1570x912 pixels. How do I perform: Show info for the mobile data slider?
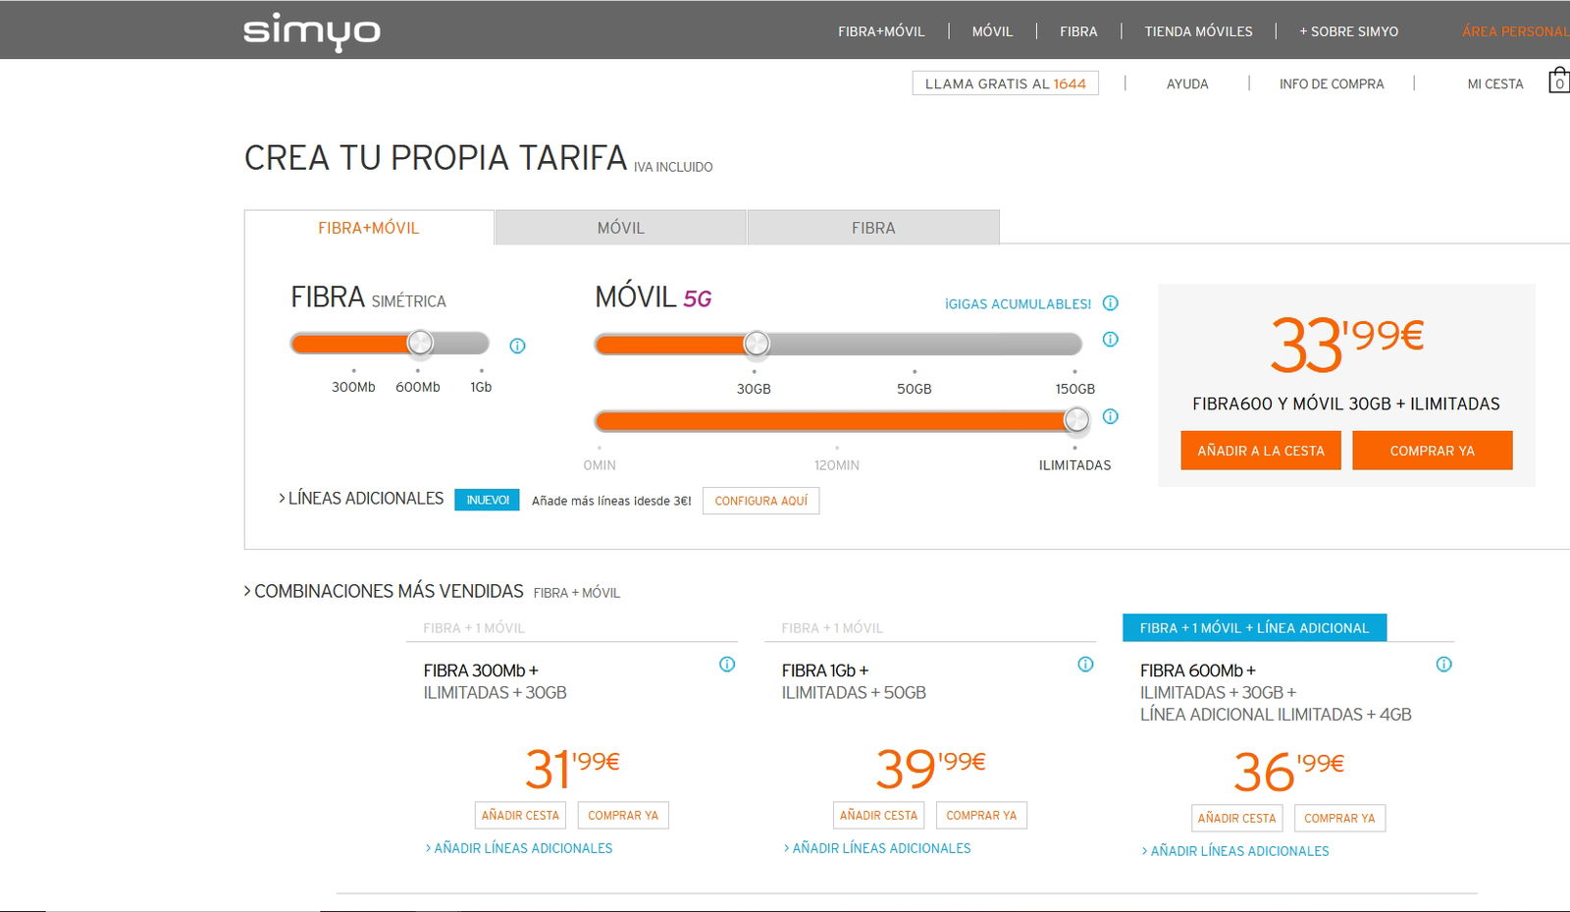1110,340
